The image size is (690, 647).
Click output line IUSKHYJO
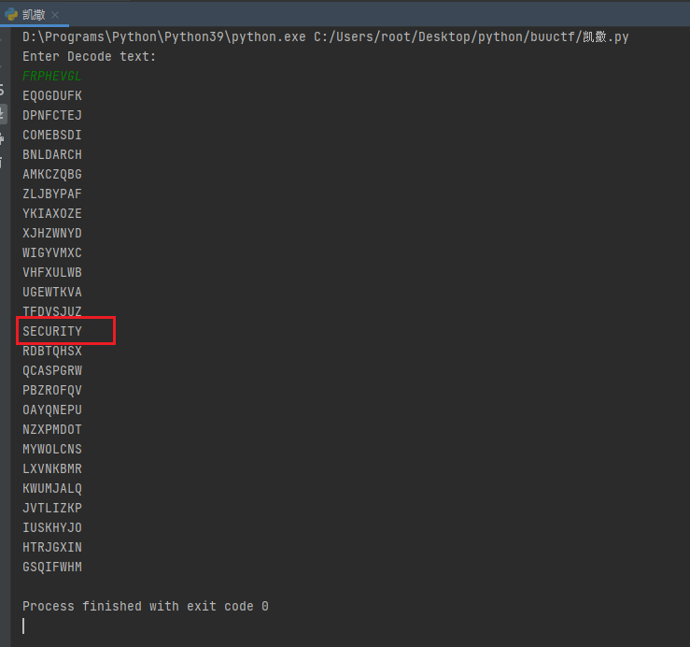(x=52, y=527)
